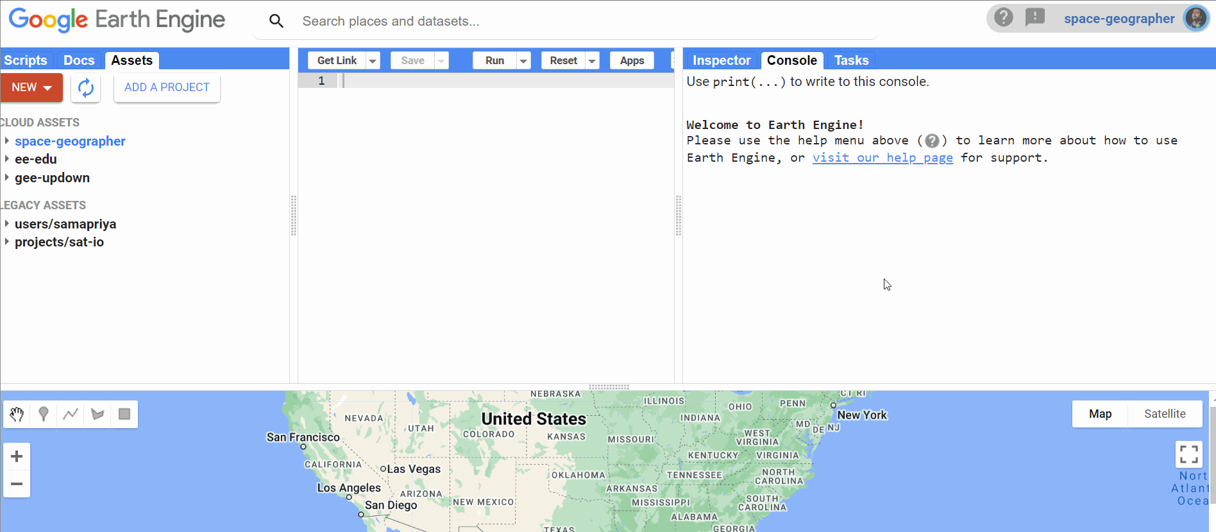The width and height of the screenshot is (1216, 532).
Task: Click the search magnifier icon
Action: (x=276, y=21)
